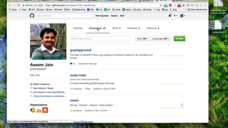Expand the Type: All filter
Viewport: 228px width, 128px height.
click(x=142, y=39)
